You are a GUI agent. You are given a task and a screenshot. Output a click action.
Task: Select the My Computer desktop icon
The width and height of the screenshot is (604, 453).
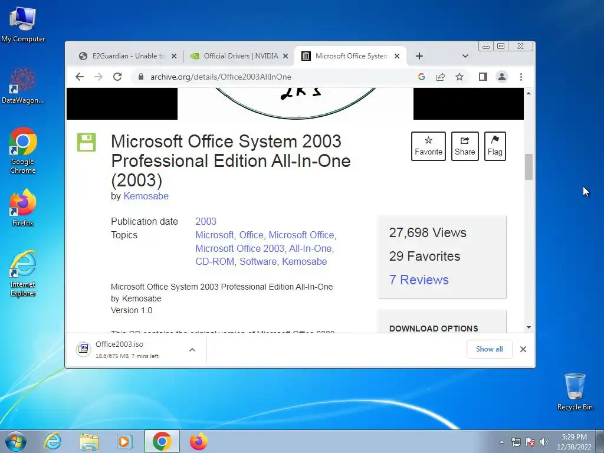click(23, 25)
